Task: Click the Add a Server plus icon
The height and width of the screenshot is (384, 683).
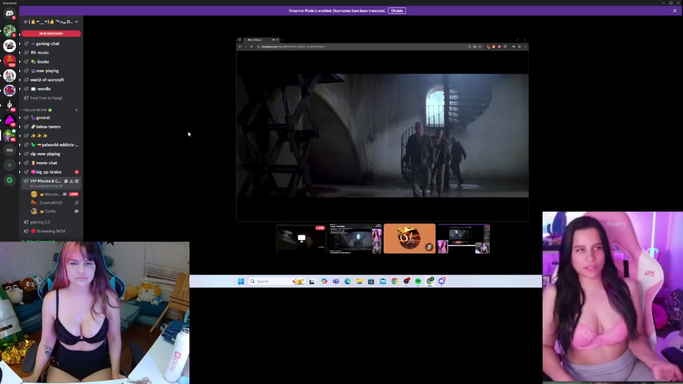Action: tap(10, 165)
